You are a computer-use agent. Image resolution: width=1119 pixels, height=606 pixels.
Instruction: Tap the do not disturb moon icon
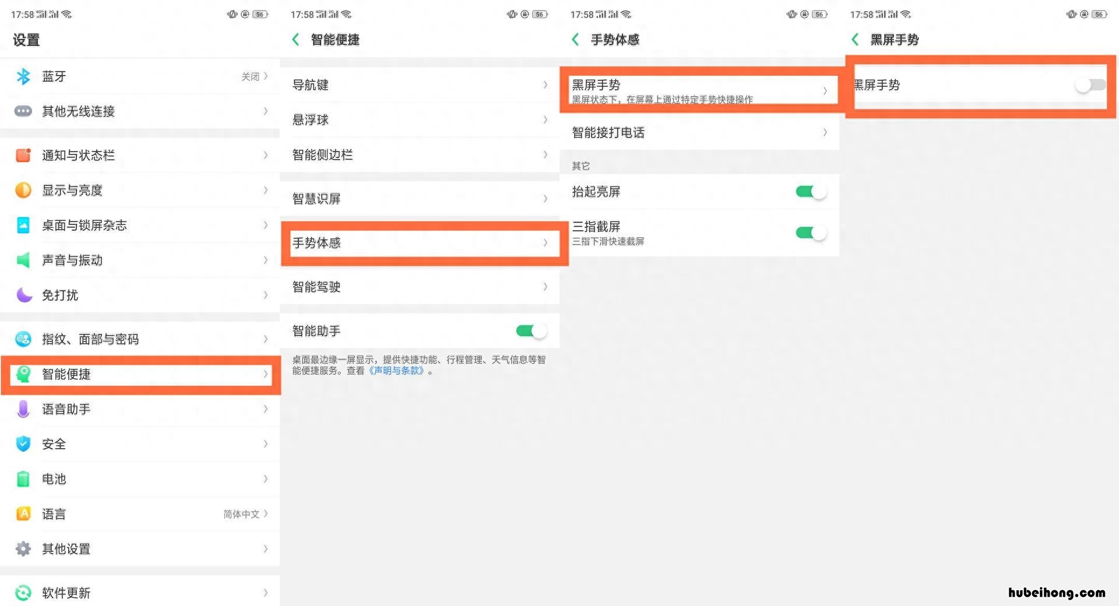pyautogui.click(x=23, y=295)
